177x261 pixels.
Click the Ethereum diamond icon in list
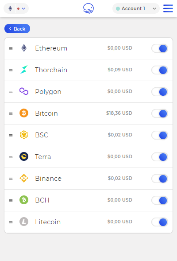click(24, 48)
